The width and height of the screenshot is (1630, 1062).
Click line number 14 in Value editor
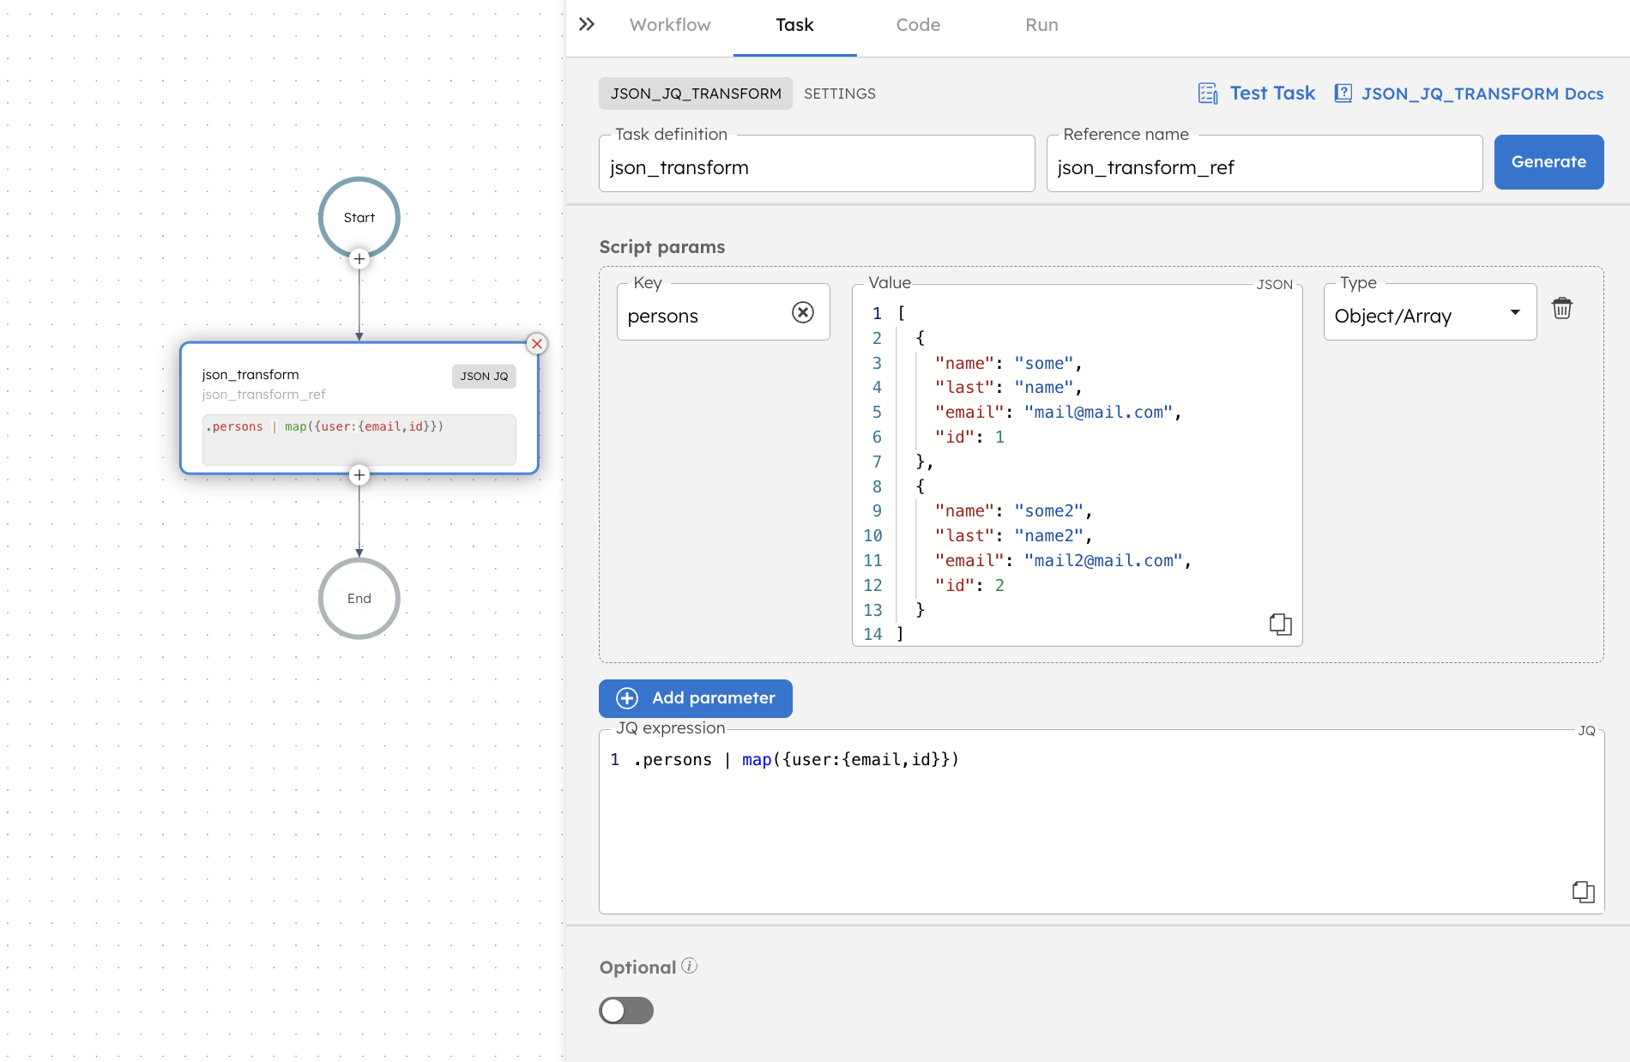872,634
